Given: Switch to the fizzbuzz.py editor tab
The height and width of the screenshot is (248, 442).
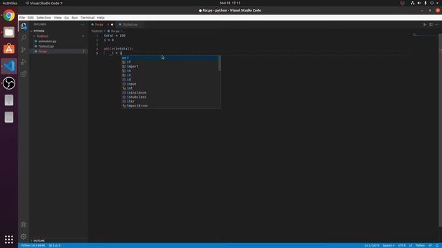Looking at the screenshot, I should (x=130, y=25).
